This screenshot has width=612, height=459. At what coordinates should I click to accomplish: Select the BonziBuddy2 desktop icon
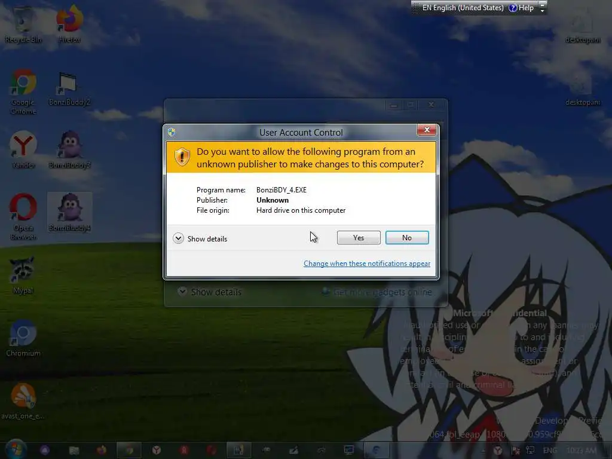pyautogui.click(x=69, y=89)
